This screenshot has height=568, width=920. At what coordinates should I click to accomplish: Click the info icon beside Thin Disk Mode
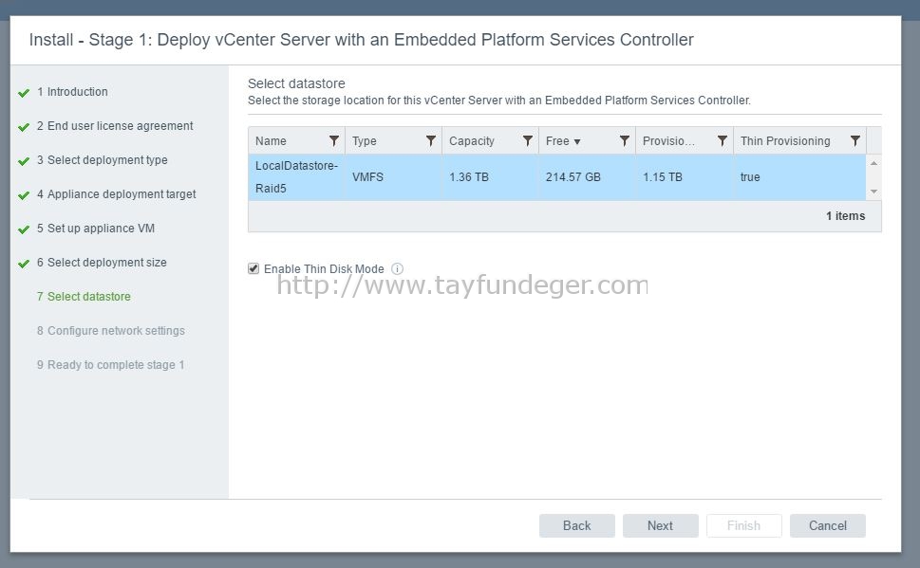click(397, 268)
